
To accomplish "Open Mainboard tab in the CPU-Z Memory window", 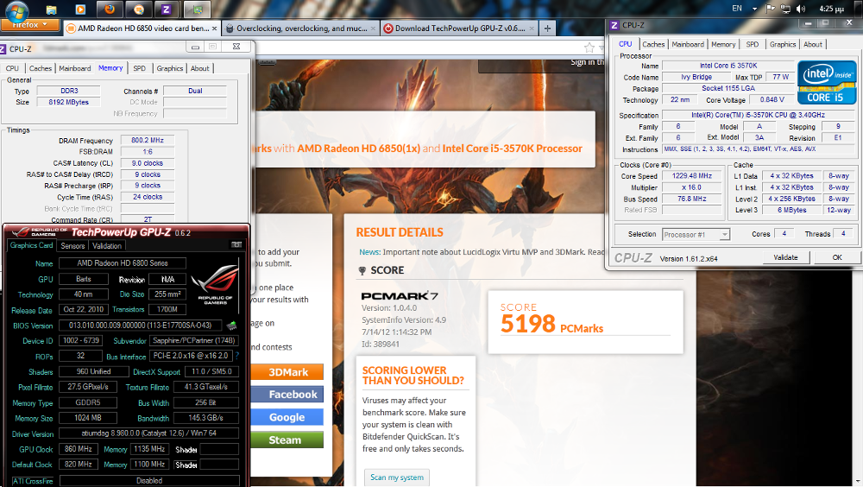I will point(75,68).
